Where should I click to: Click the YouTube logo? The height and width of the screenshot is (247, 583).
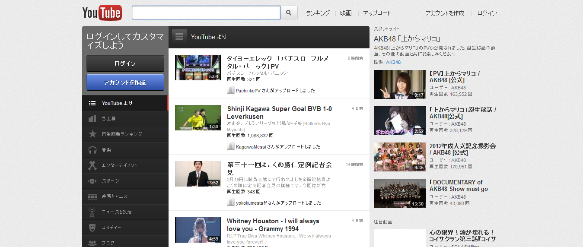coord(102,13)
